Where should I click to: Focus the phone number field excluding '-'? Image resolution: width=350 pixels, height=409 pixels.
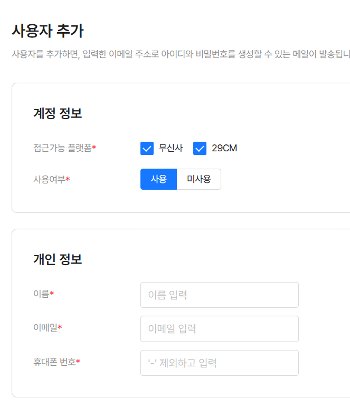pos(219,363)
